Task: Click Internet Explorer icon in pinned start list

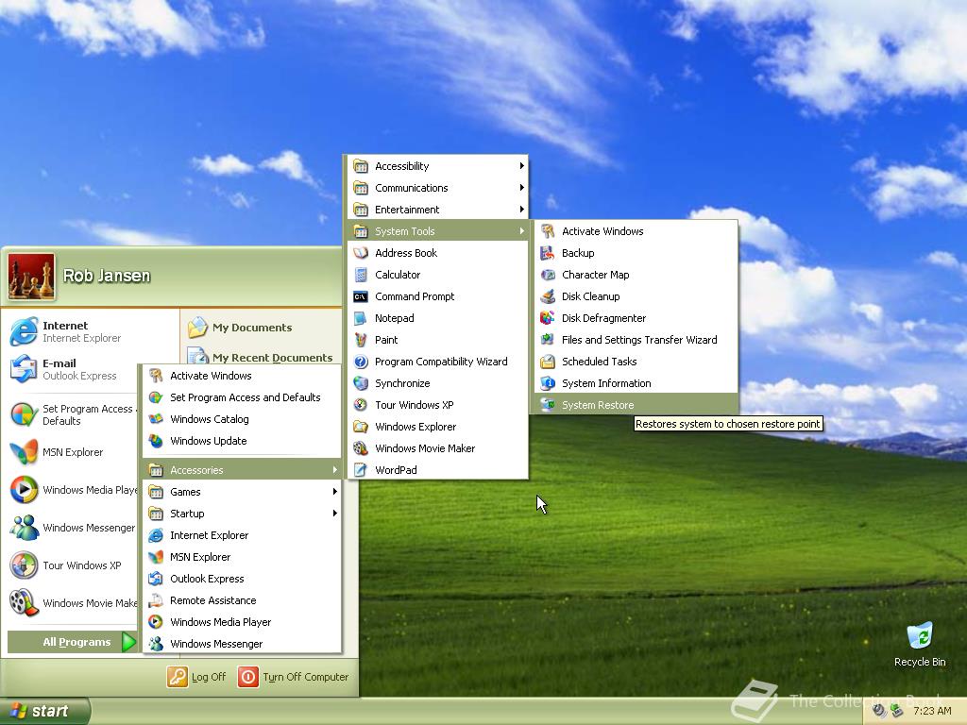Action: (x=24, y=331)
